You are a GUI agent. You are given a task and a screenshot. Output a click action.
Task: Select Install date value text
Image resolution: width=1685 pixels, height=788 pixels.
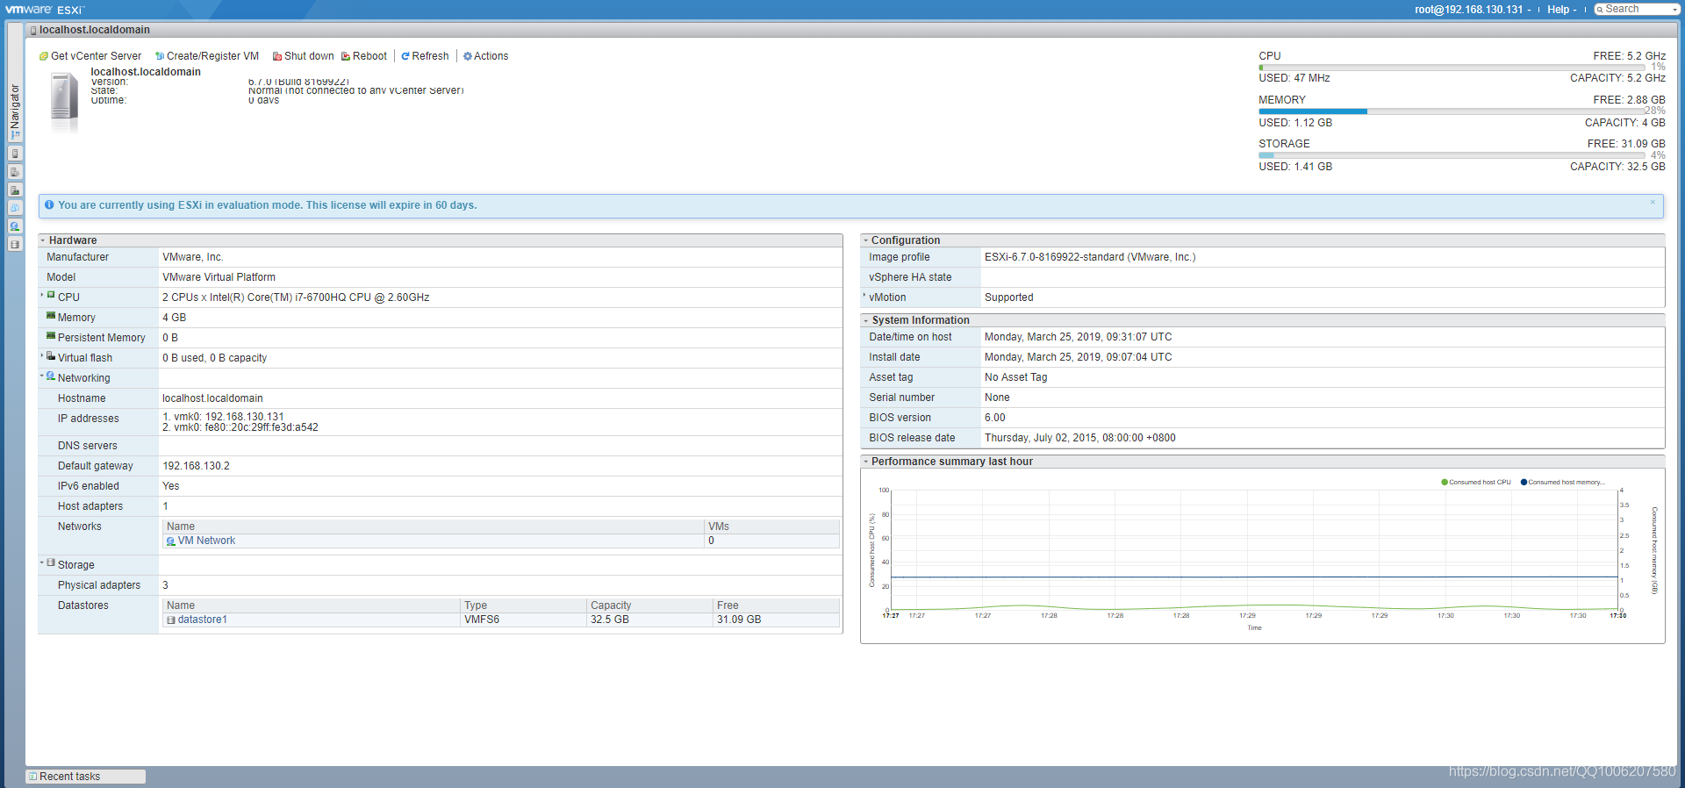[x=1079, y=358]
